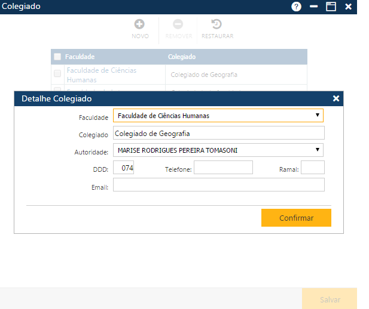Image resolution: width=369 pixels, height=309 pixels.
Task: Toggle the select-all checkbox in table header
Action: click(x=57, y=57)
